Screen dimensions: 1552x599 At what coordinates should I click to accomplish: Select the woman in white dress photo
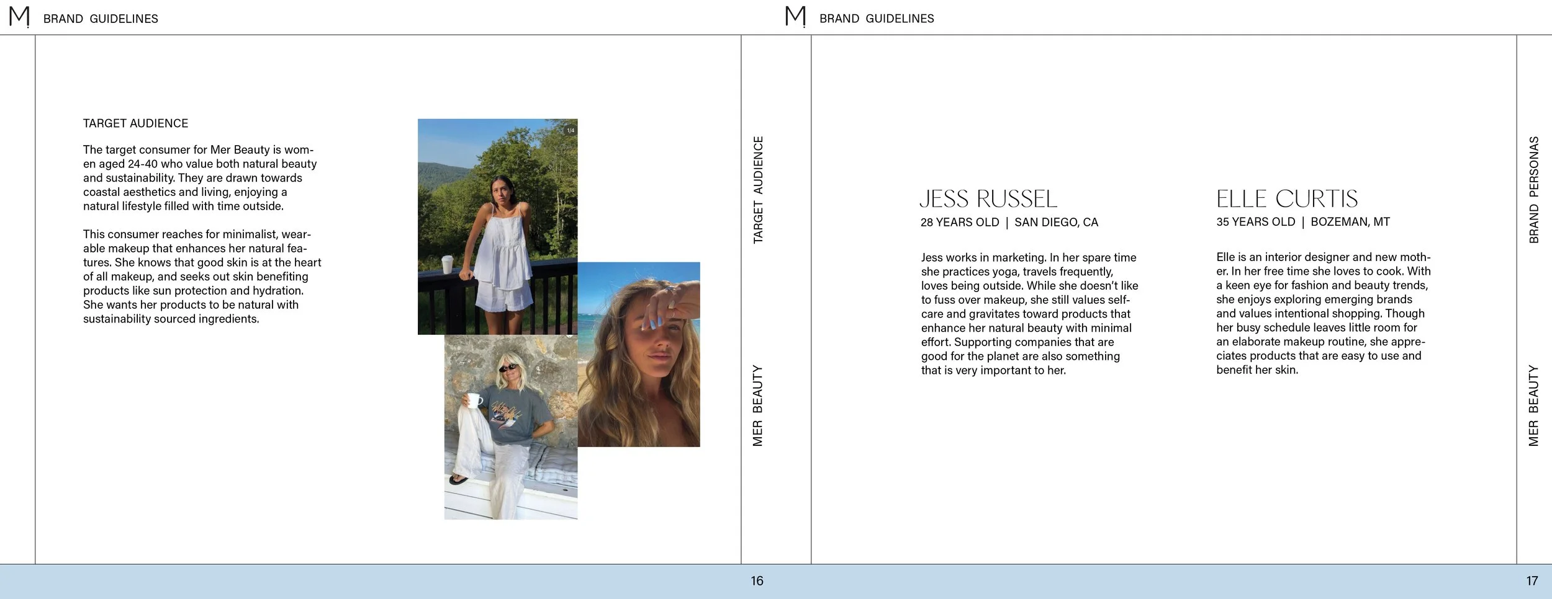pyautogui.click(x=497, y=226)
